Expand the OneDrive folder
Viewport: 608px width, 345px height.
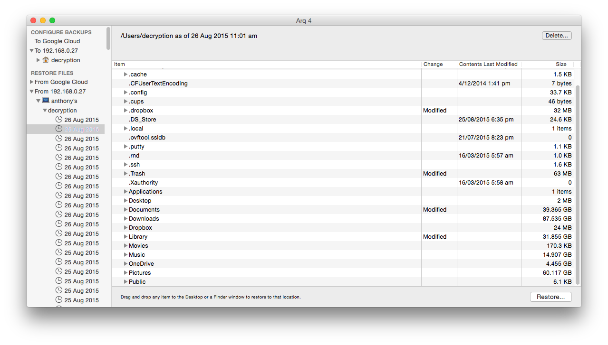[x=126, y=264]
